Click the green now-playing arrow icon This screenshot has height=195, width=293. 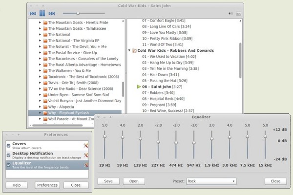pos(139,87)
